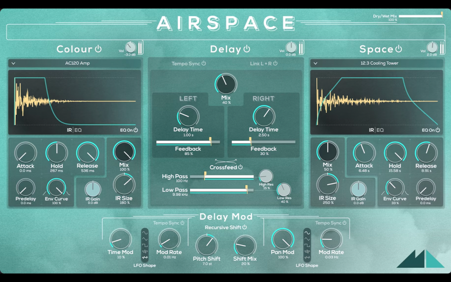Select sine wave in Time Mod LFO Shape
The image size is (451, 282).
click(144, 233)
